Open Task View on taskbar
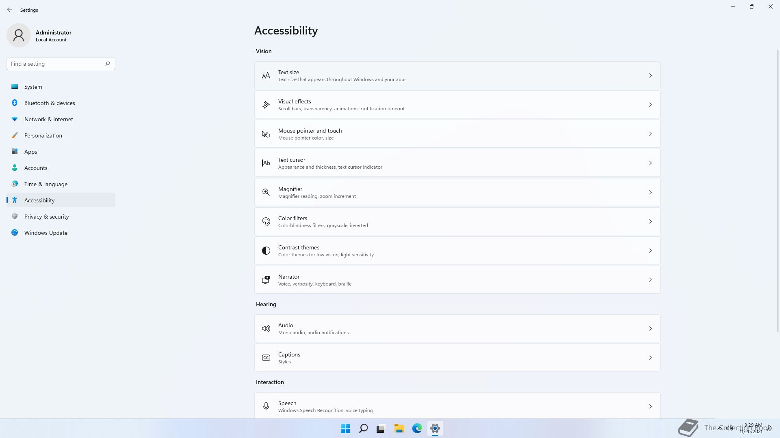 (381, 428)
